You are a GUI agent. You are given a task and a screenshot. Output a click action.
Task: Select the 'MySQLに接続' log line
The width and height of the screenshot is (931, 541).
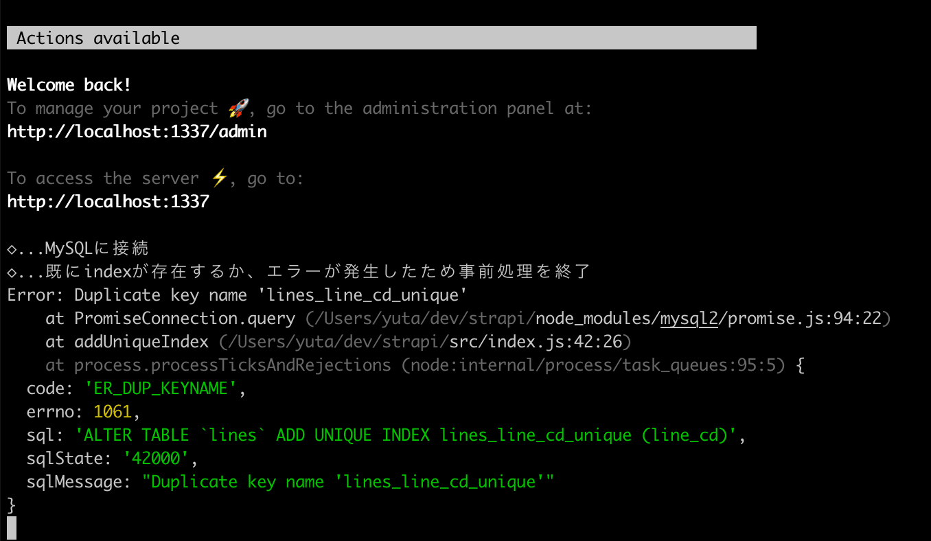tap(78, 249)
